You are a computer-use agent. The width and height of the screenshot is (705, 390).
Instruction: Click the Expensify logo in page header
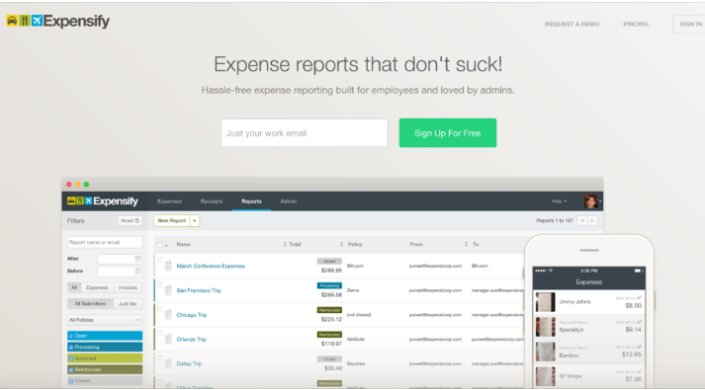[x=58, y=21]
